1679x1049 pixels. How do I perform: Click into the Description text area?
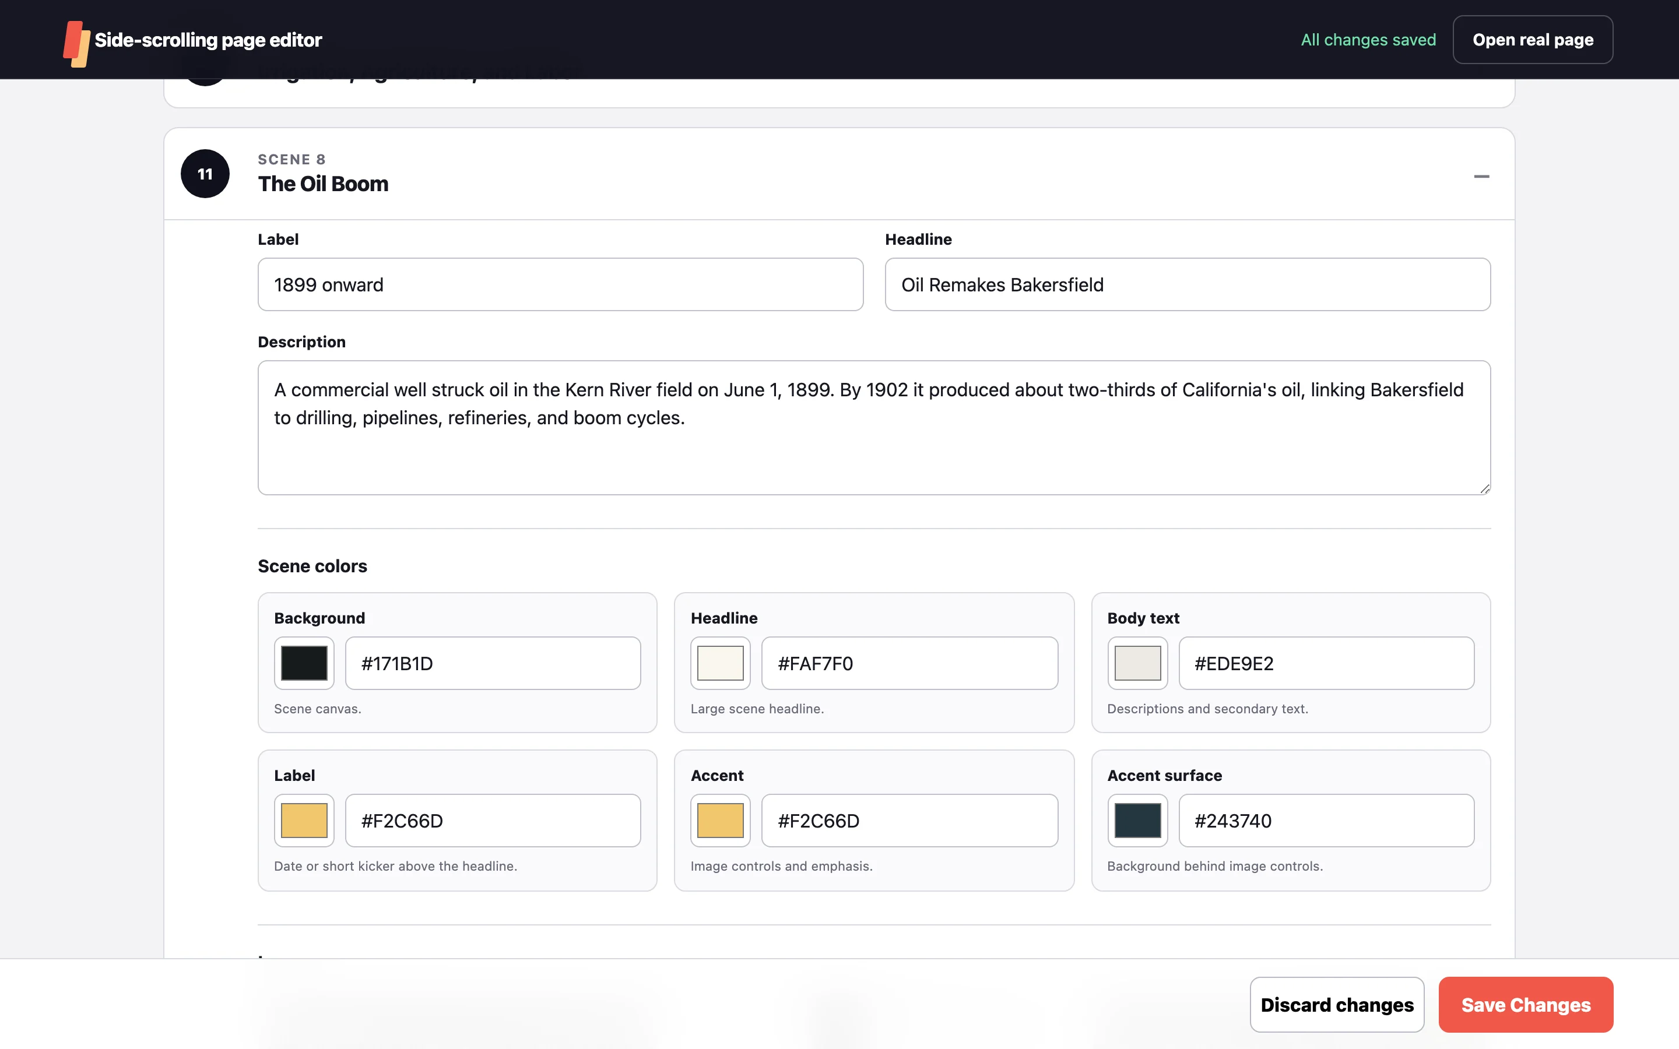[874, 427]
